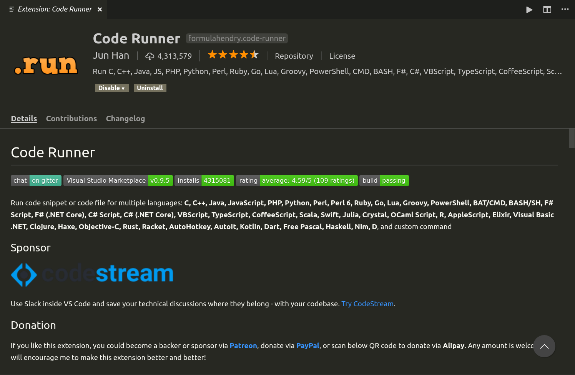
Task: Click the build passing badge
Action: [x=384, y=180]
